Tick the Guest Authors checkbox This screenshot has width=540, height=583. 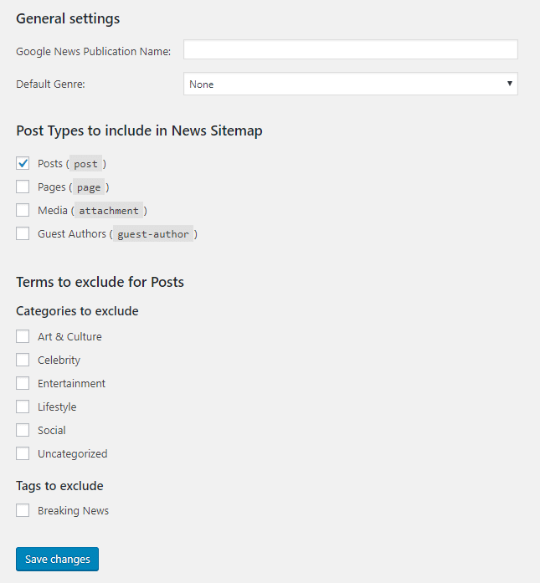23,233
